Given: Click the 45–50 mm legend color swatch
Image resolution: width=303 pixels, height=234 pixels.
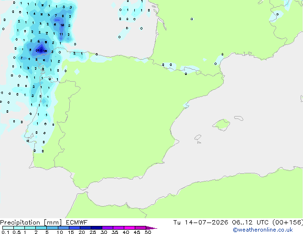Looking at the screenshot, I should point(141,228).
